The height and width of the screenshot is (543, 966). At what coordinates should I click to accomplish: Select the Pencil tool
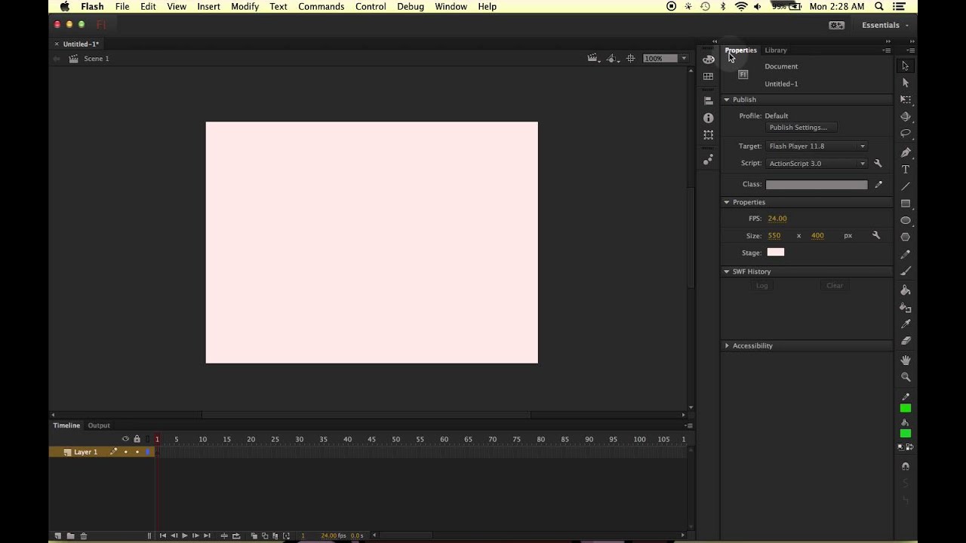point(906,254)
